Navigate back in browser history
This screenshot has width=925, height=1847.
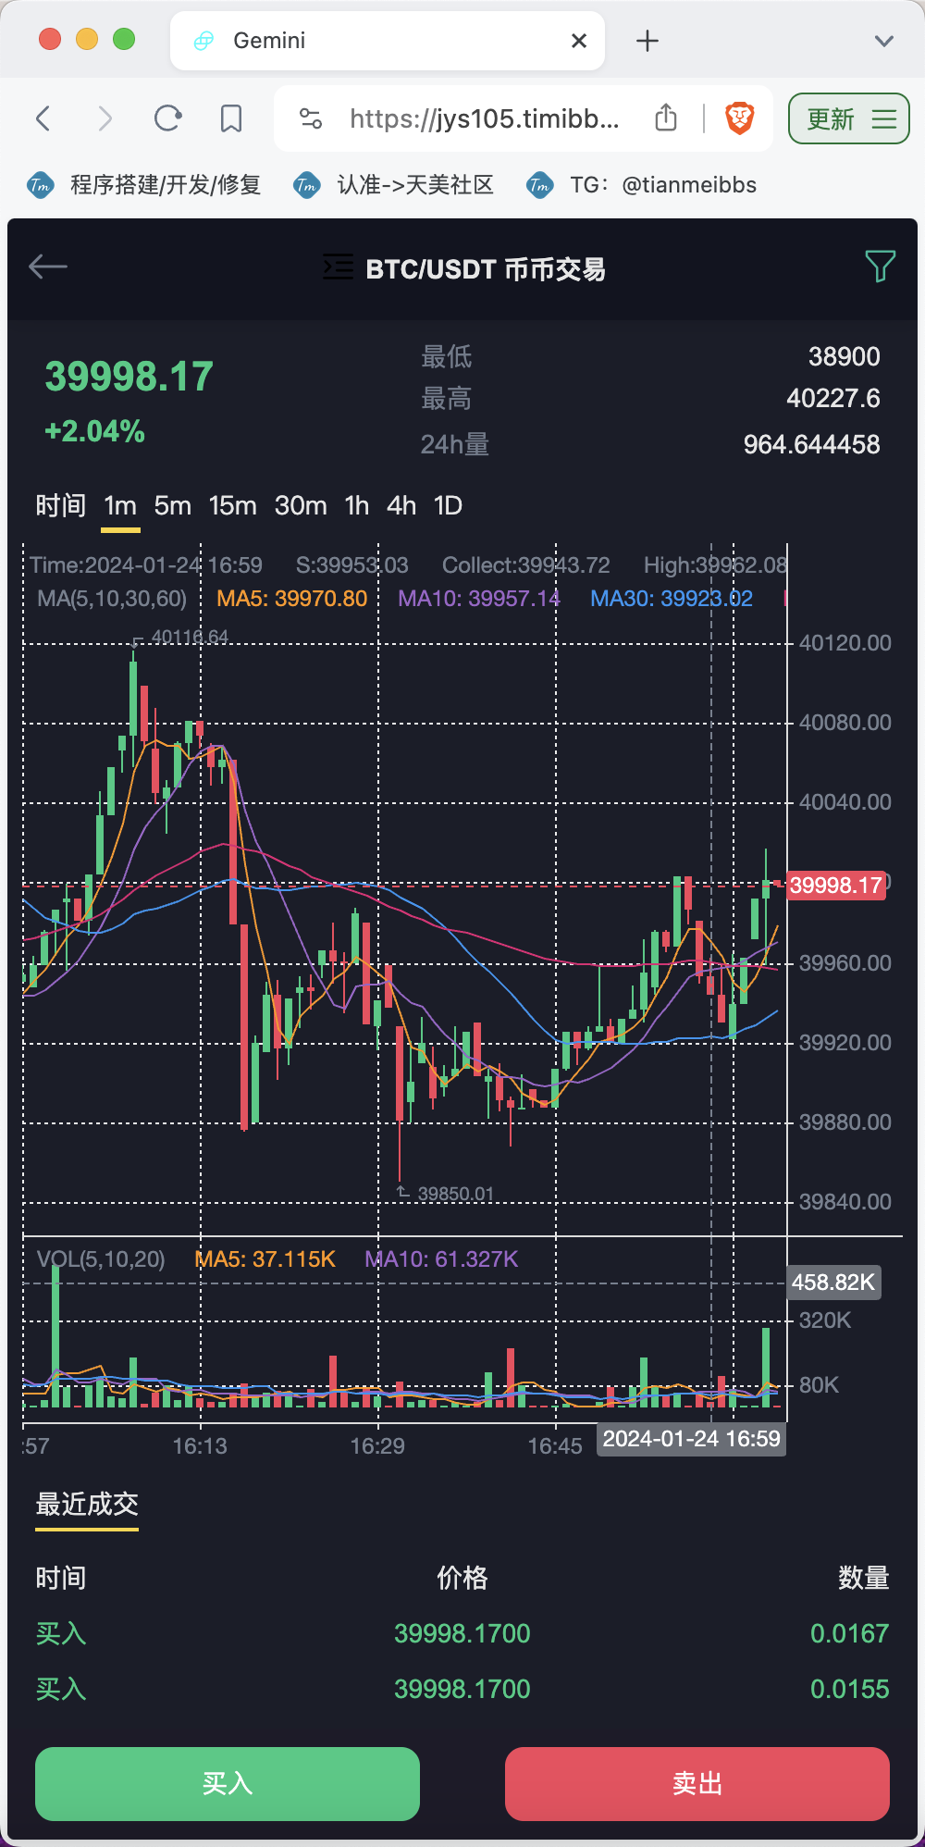pos(43,118)
